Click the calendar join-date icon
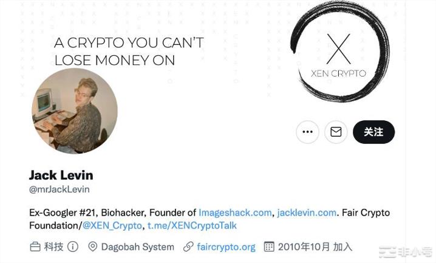436x263 pixels. pos(269,247)
